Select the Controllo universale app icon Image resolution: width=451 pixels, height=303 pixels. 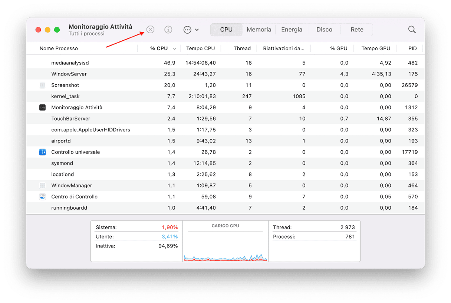(x=42, y=152)
